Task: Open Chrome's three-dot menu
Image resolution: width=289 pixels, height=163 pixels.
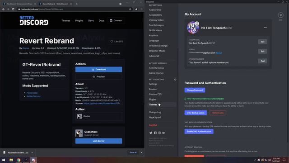Action: point(141,9)
